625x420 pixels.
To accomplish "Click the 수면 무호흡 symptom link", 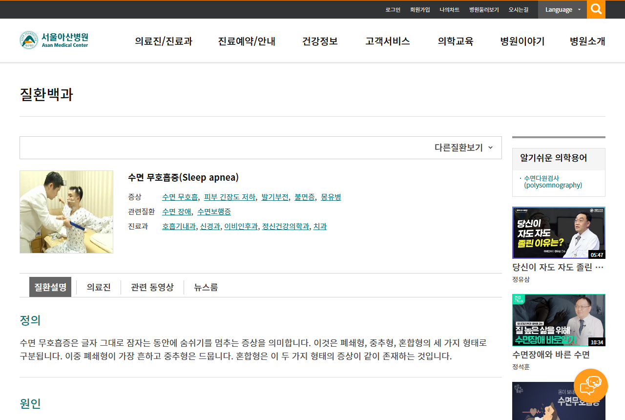I will [180, 197].
